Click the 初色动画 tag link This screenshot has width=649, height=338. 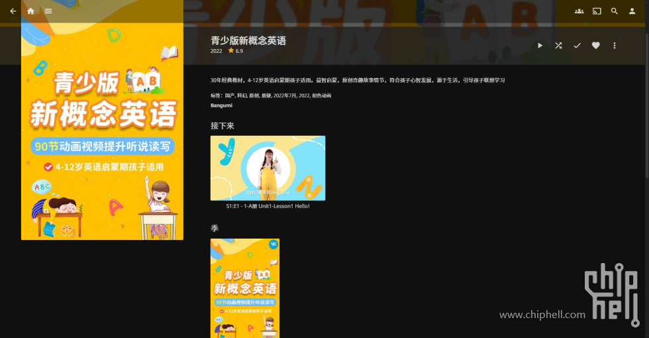(x=321, y=95)
